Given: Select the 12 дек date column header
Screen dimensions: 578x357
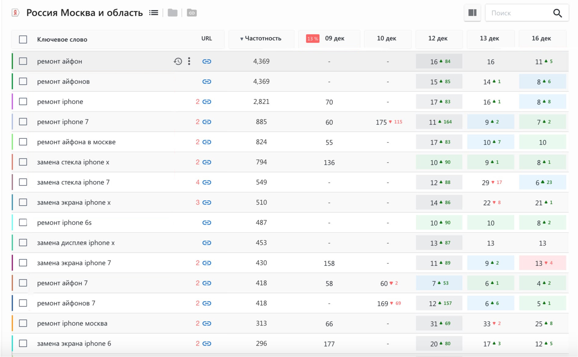Looking at the screenshot, I should (x=438, y=38).
